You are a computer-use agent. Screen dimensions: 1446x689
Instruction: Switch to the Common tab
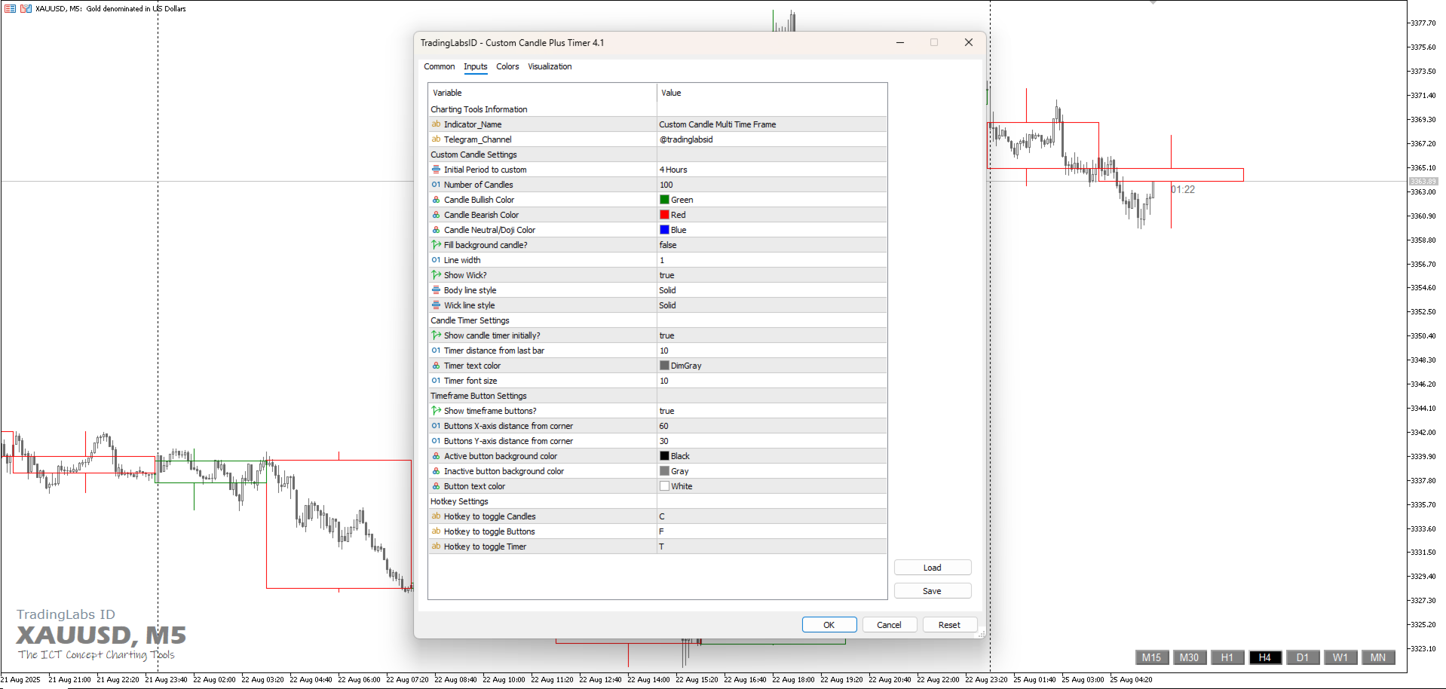439,66
